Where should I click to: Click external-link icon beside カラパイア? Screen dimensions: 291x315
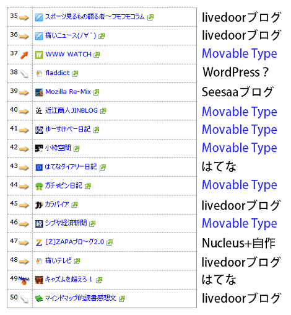pos(74,205)
